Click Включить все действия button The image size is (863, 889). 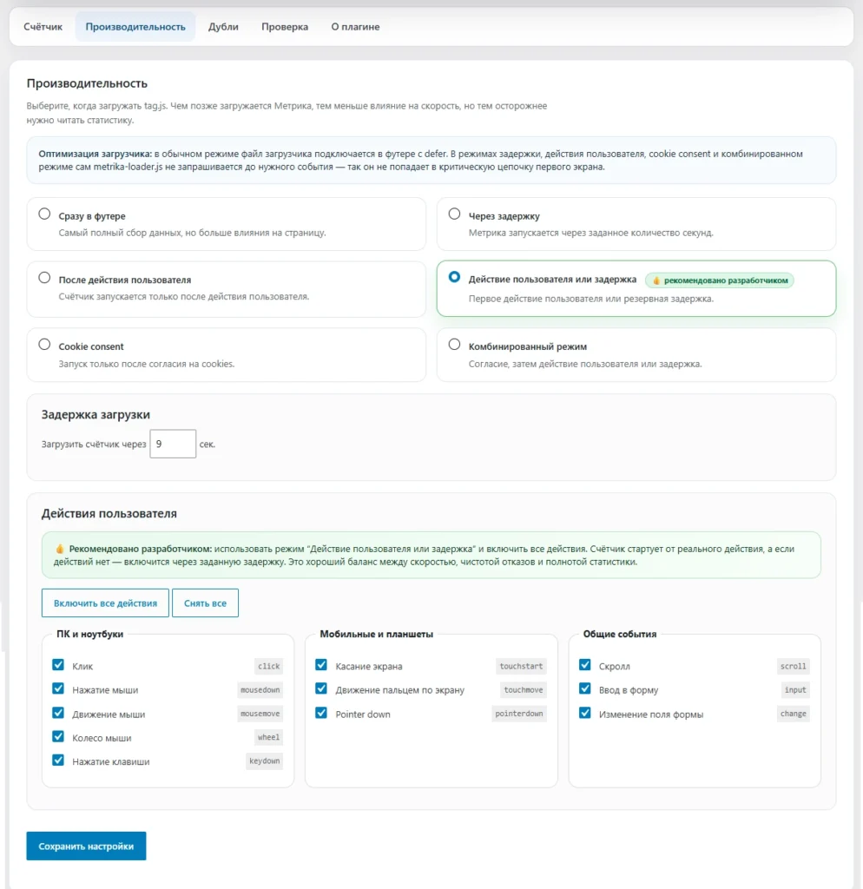pyautogui.click(x=105, y=603)
